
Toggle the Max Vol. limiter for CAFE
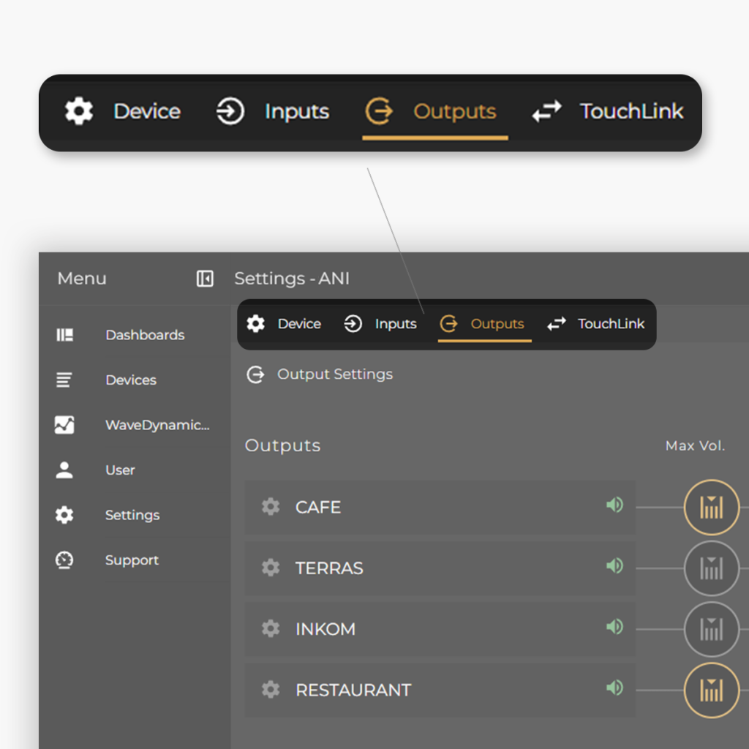point(711,507)
